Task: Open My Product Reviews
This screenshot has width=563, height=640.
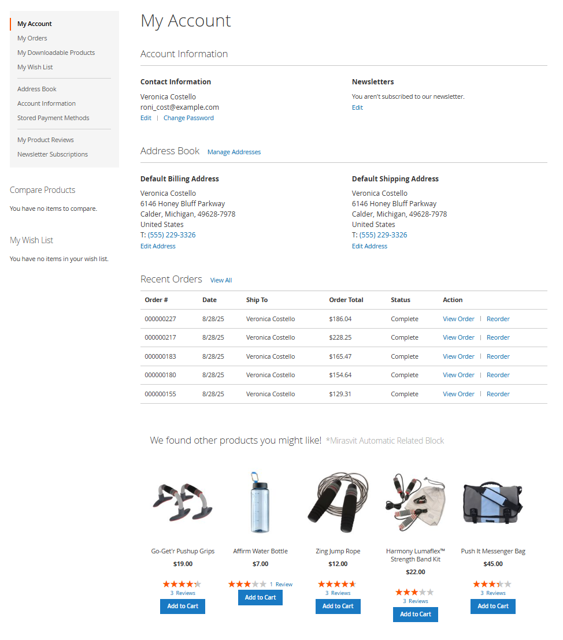Action: click(x=45, y=139)
